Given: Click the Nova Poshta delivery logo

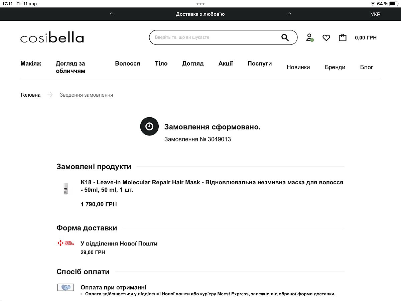Looking at the screenshot, I should tap(65, 243).
